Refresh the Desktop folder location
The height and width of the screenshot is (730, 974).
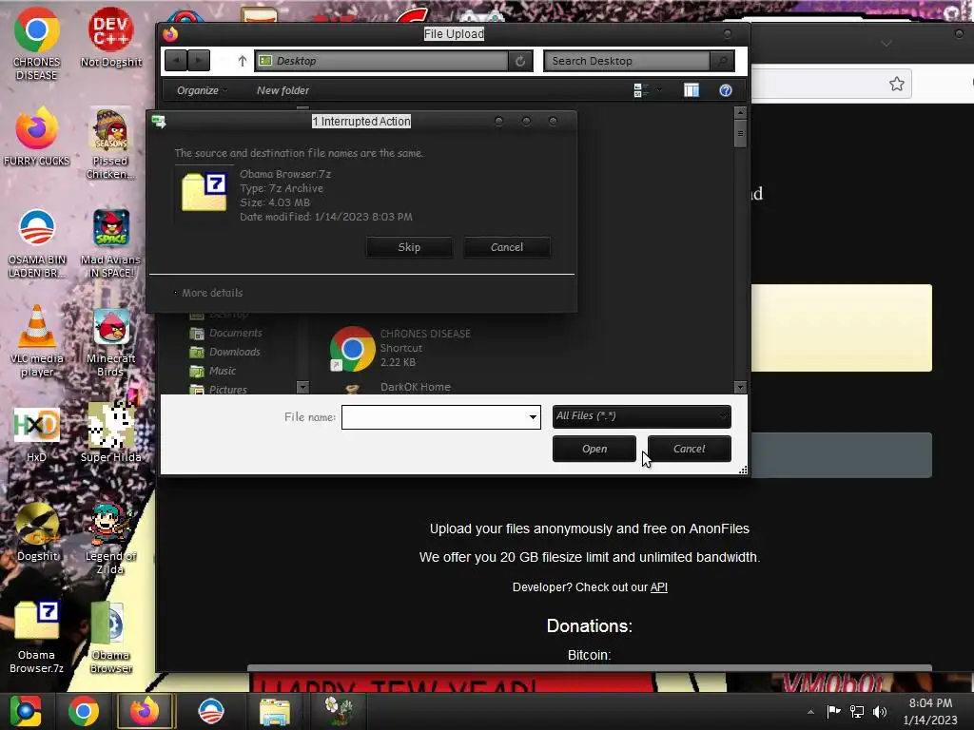pyautogui.click(x=520, y=61)
